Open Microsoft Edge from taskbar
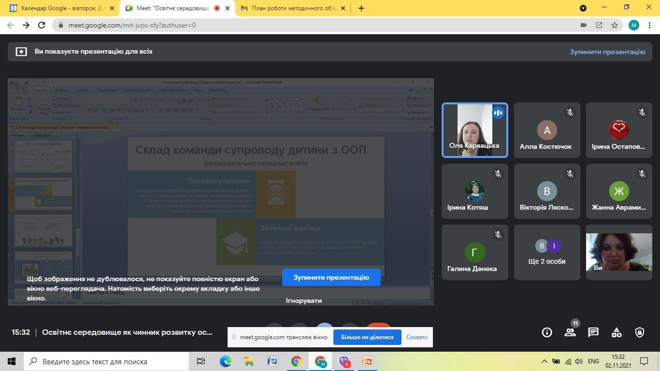This screenshot has height=371, width=660. [x=225, y=361]
